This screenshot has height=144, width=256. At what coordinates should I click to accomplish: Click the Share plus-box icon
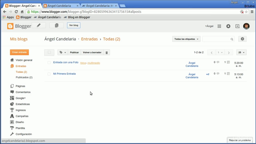[237, 26]
